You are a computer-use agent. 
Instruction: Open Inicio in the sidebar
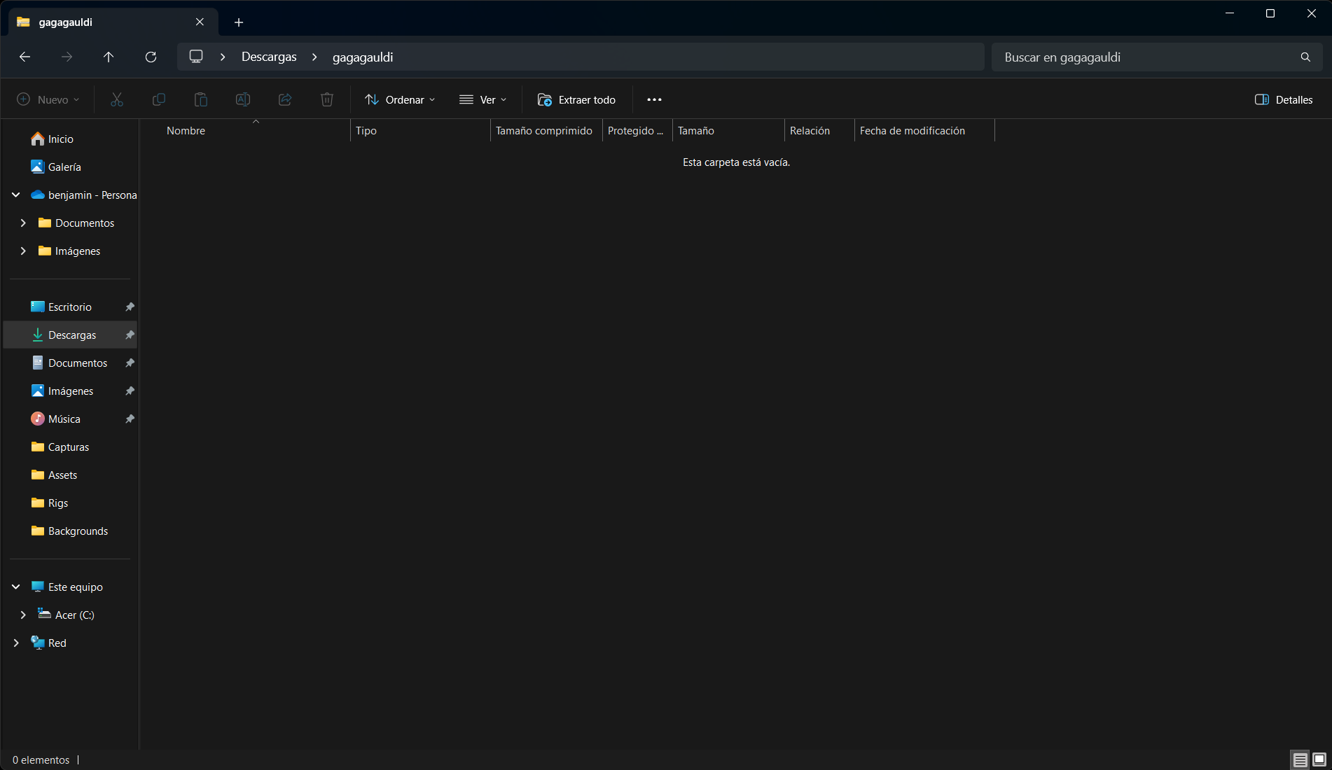click(70, 139)
